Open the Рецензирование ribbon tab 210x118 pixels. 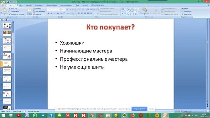tap(66, 5)
